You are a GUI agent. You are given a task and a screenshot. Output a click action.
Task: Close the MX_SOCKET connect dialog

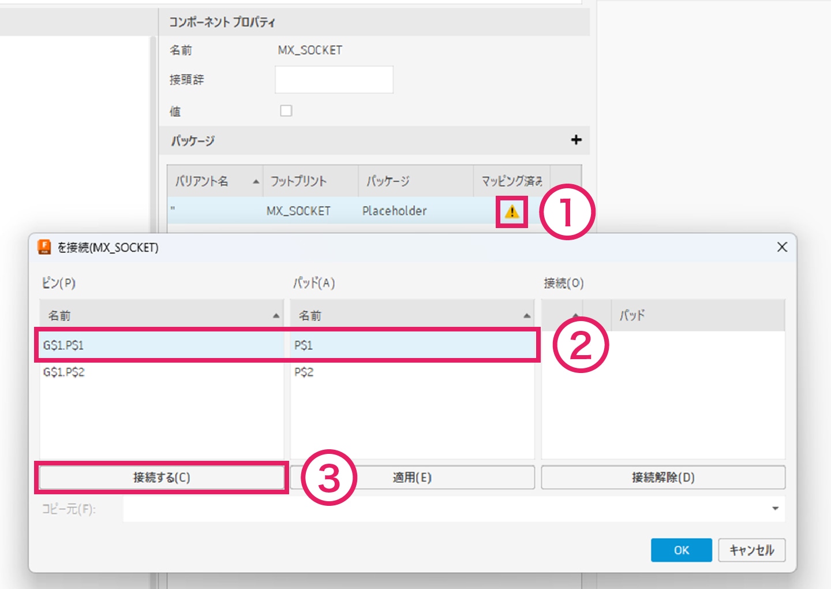click(782, 247)
